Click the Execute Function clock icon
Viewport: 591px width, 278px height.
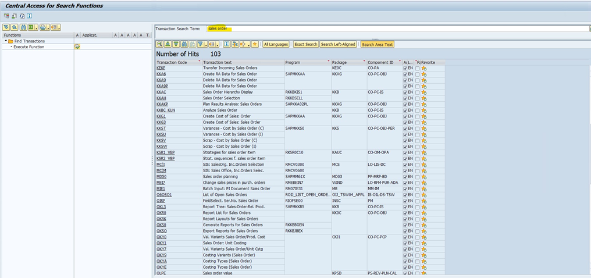[77, 47]
